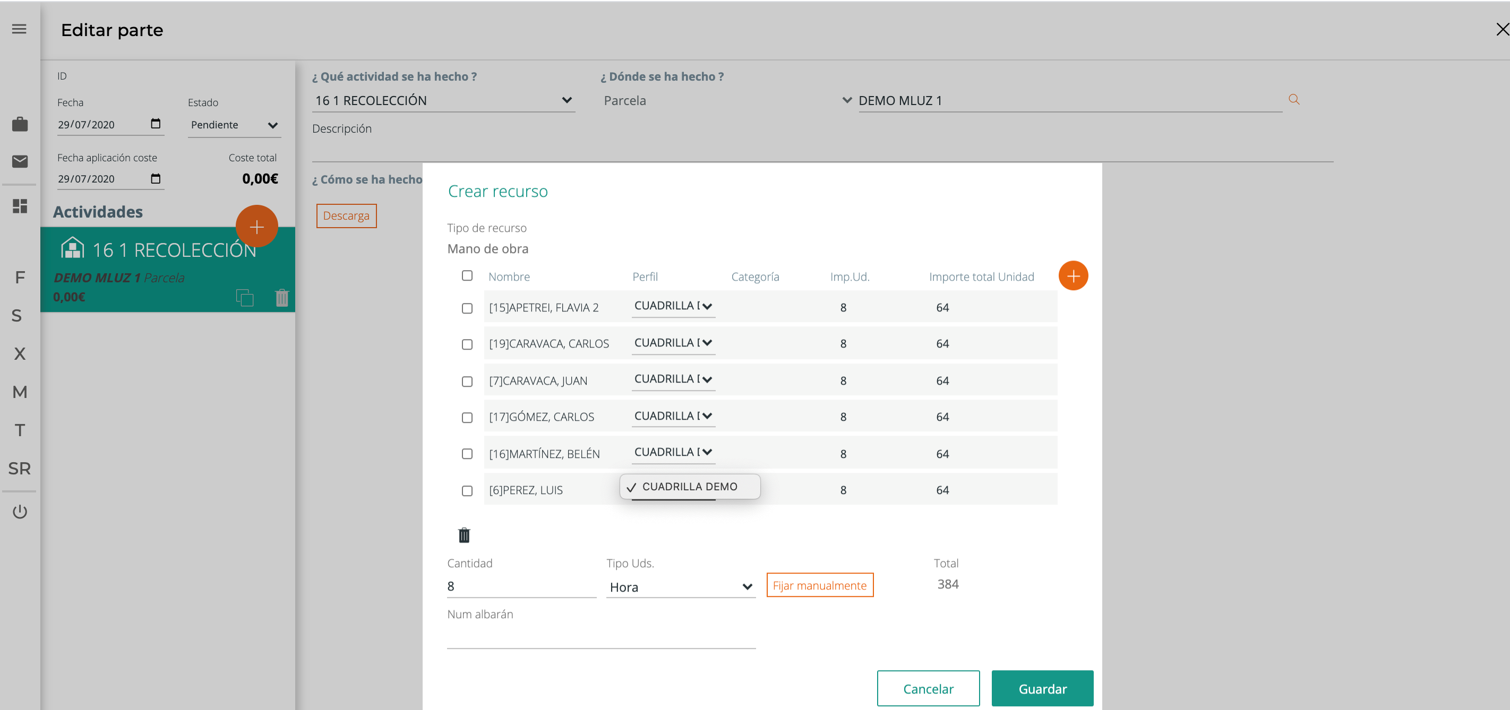Open sidebar item S

coord(17,316)
